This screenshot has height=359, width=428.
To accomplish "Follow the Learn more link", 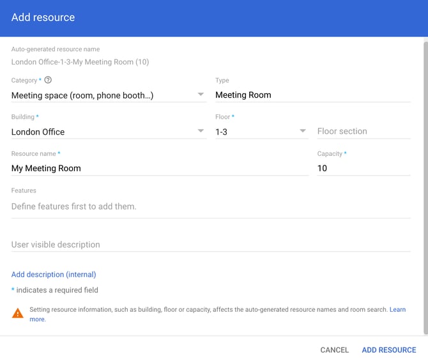I will (x=397, y=310).
